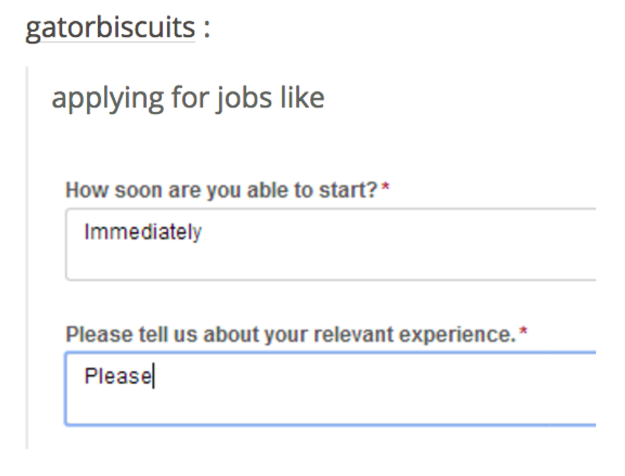Click the colon after gatorbiscuits
The width and height of the screenshot is (625, 476).
click(207, 28)
